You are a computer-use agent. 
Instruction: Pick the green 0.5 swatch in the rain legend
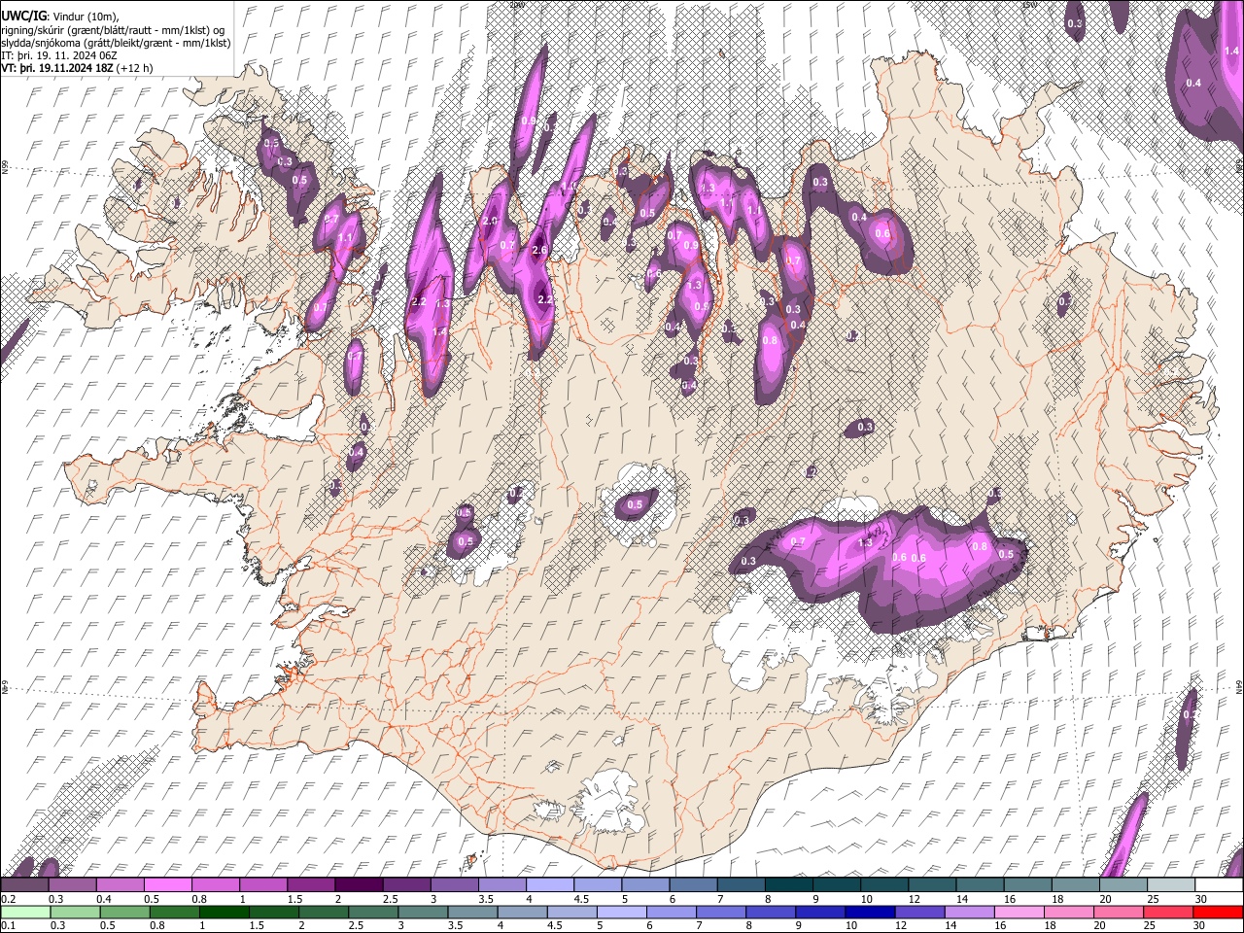(x=124, y=912)
